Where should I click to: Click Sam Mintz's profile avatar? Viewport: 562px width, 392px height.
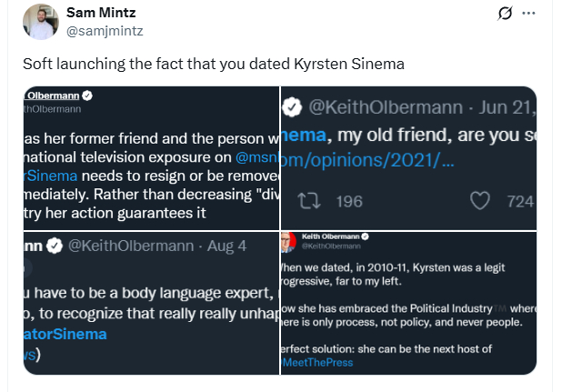tap(41, 22)
